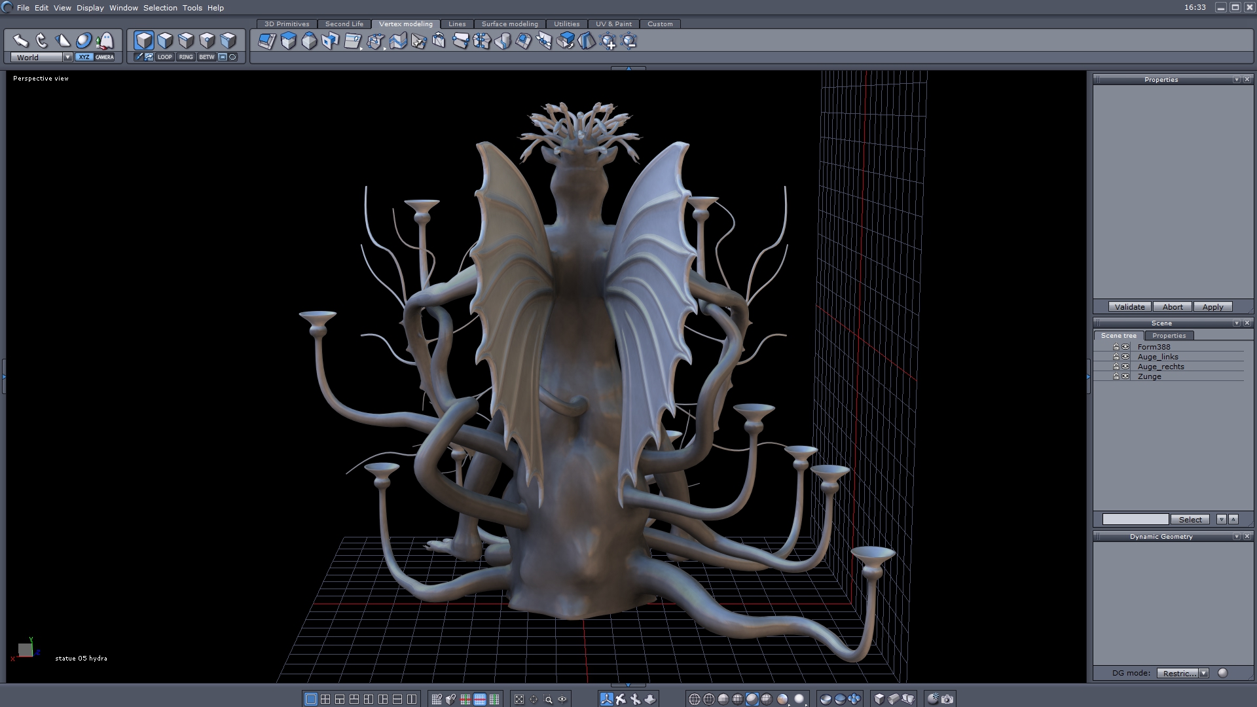1257x707 pixels.
Task: Toggle visibility of Auge_links object
Action: tap(1125, 357)
